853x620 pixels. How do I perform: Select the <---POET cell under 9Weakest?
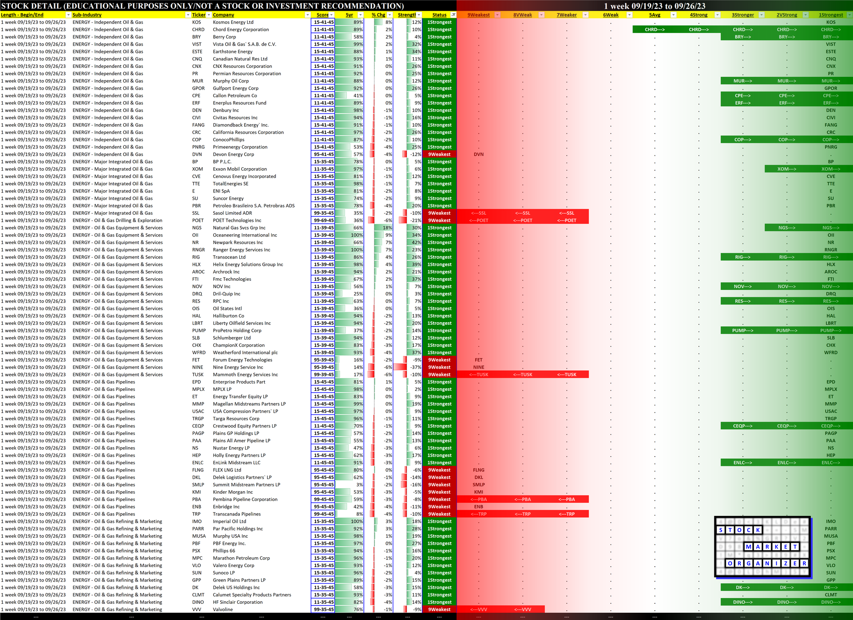[479, 221]
